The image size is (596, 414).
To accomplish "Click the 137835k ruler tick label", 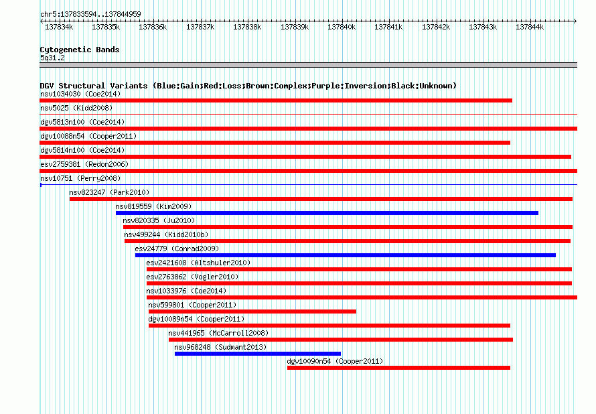I will (x=106, y=27).
